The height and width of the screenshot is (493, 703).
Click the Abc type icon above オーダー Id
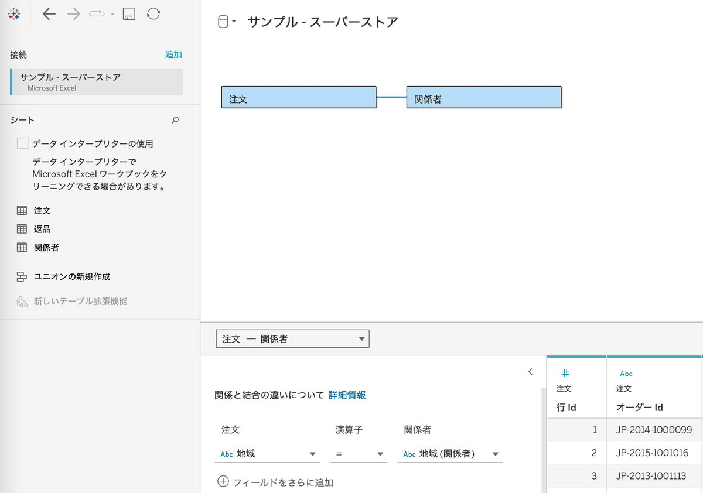point(626,374)
